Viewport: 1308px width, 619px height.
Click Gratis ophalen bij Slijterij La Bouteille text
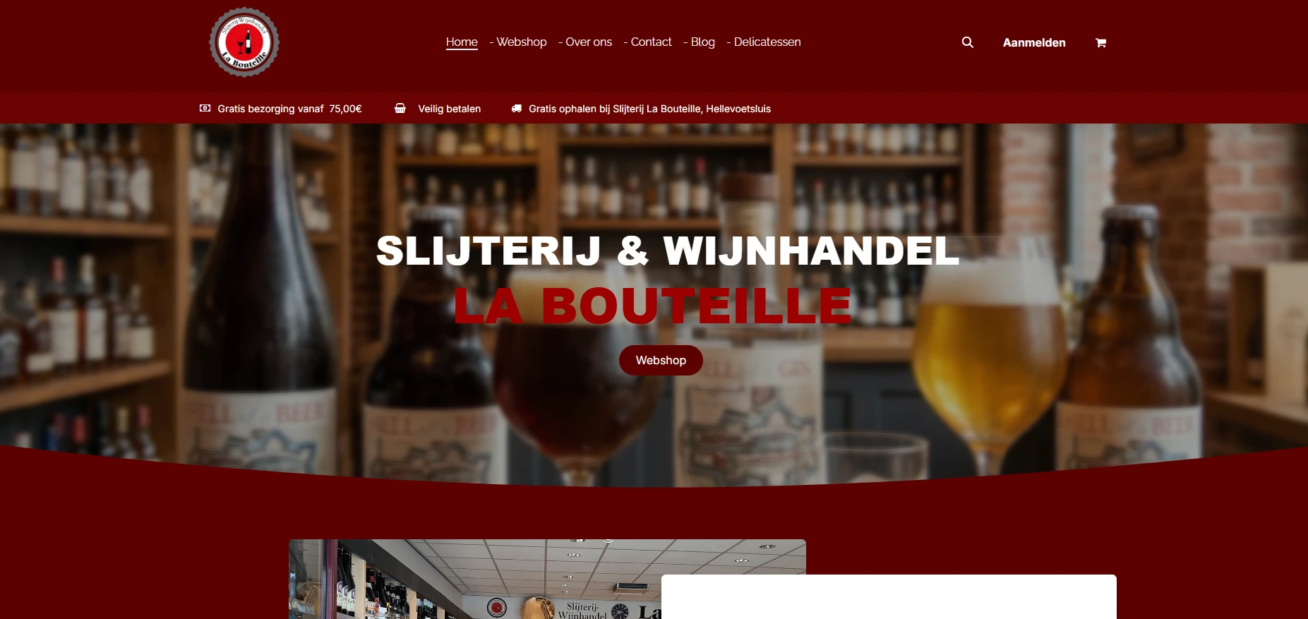(x=649, y=109)
